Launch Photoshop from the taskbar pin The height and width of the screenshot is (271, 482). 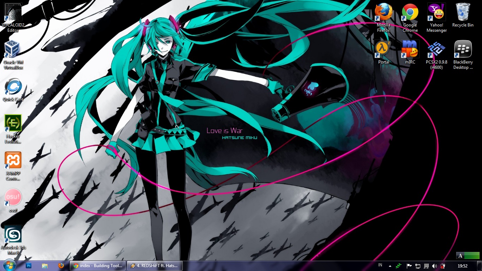29,266
